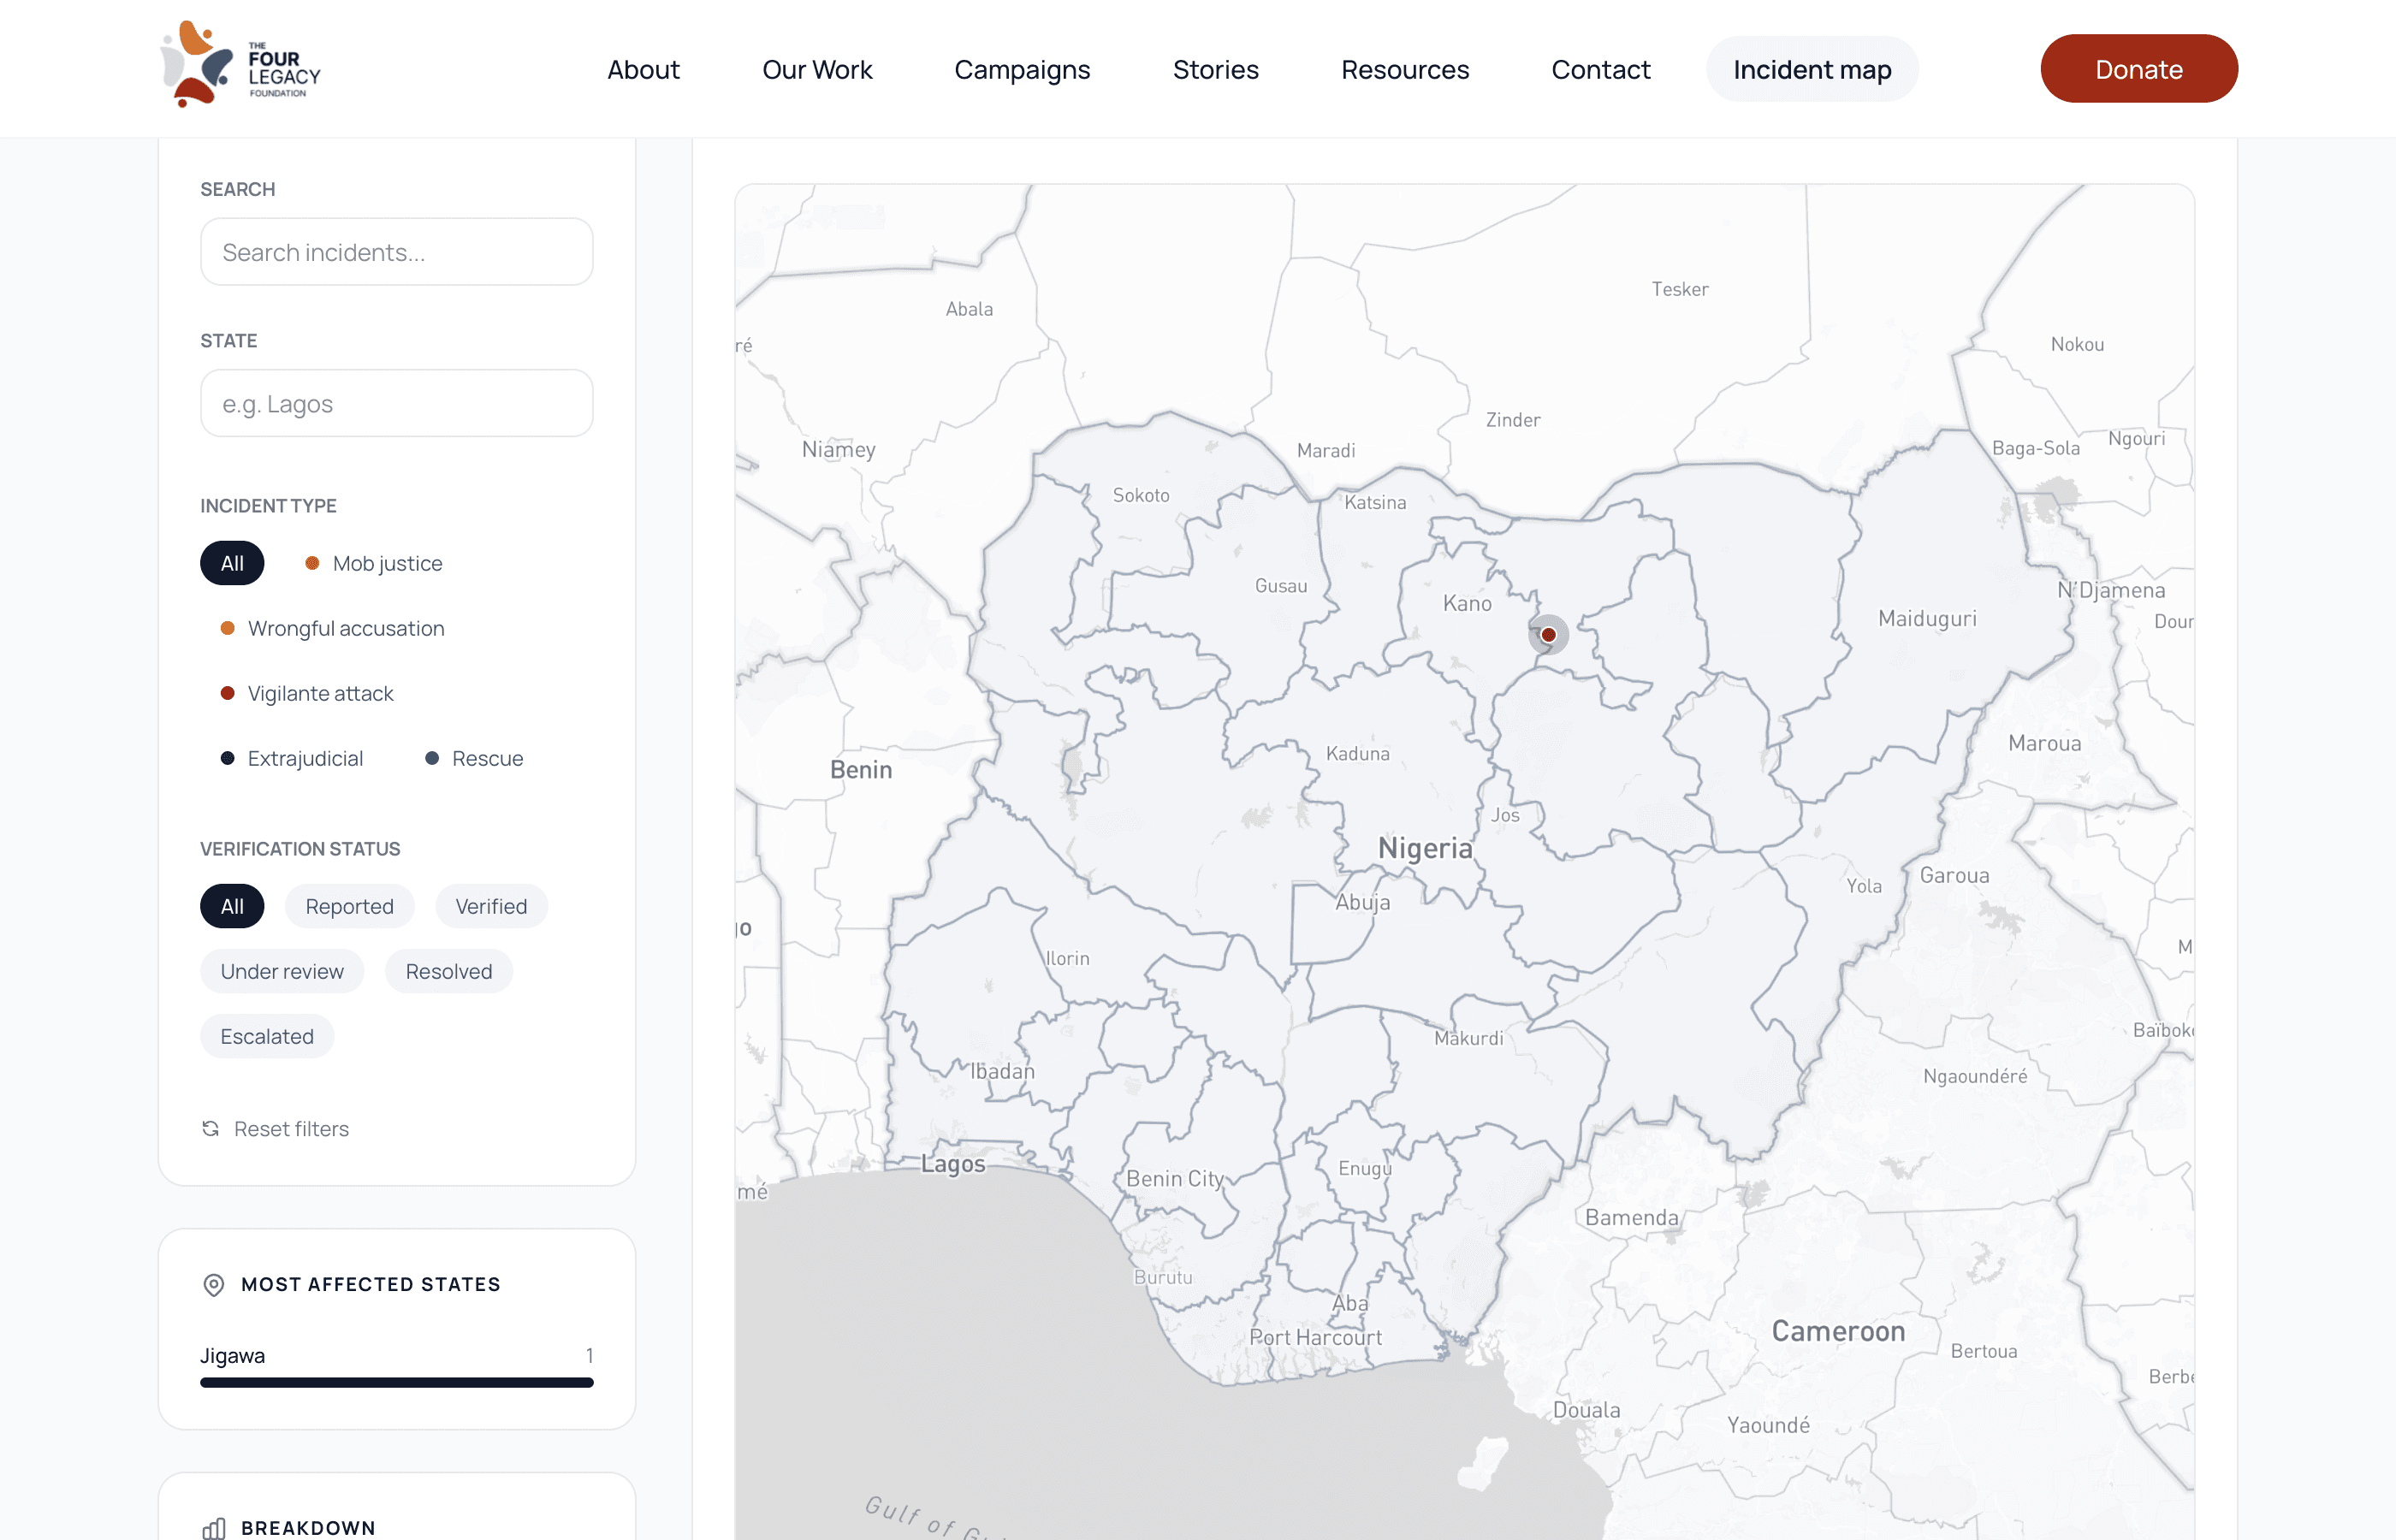Screen dimensions: 2396x1540
Task: Click the Maiduguri map label
Action: 1927,619
